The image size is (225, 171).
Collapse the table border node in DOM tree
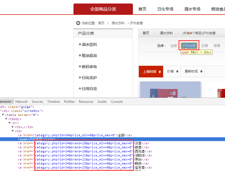pos(3,115)
